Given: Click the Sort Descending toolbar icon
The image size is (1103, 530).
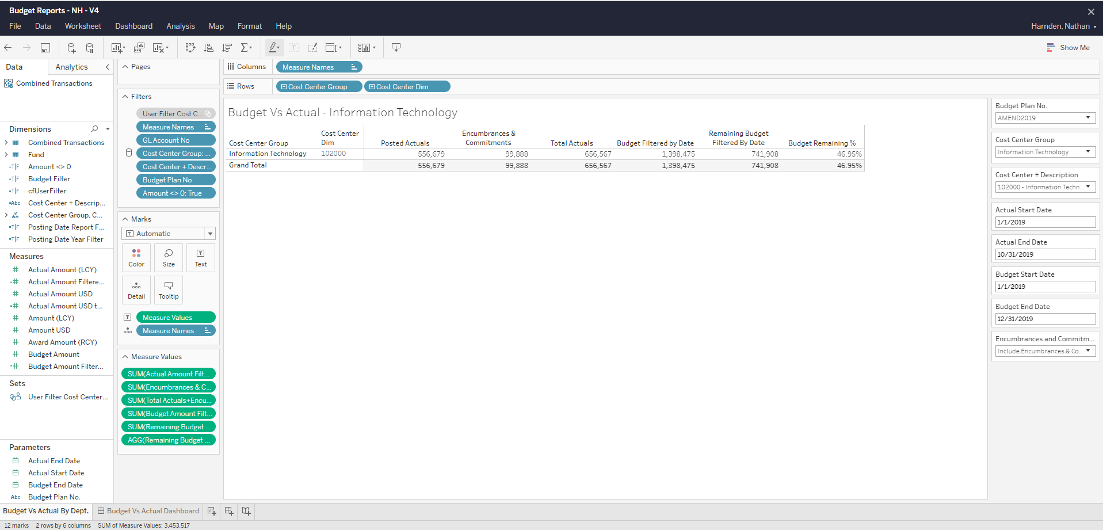Looking at the screenshot, I should (x=227, y=47).
